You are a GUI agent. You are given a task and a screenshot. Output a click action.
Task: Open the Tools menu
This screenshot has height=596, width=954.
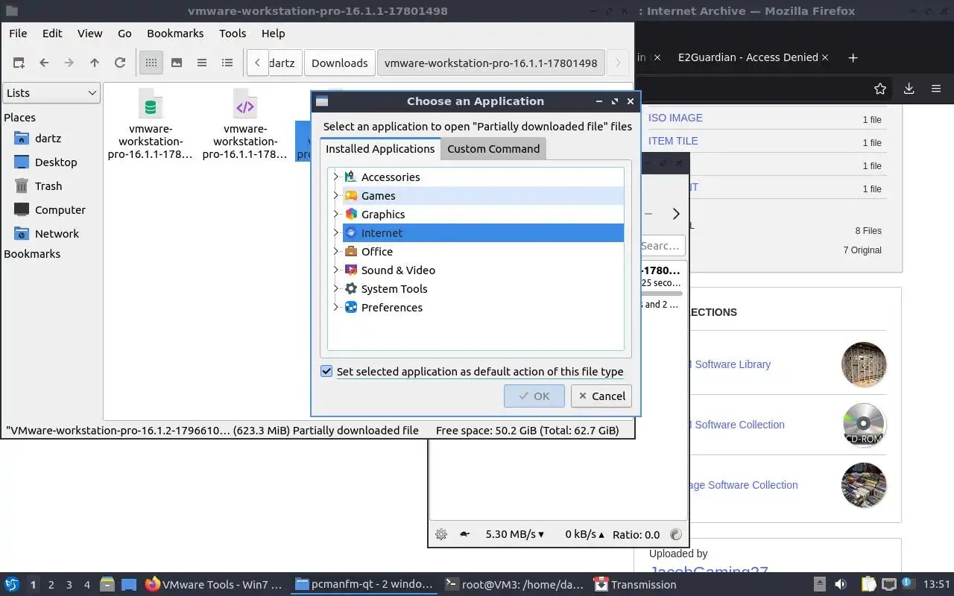click(x=233, y=33)
